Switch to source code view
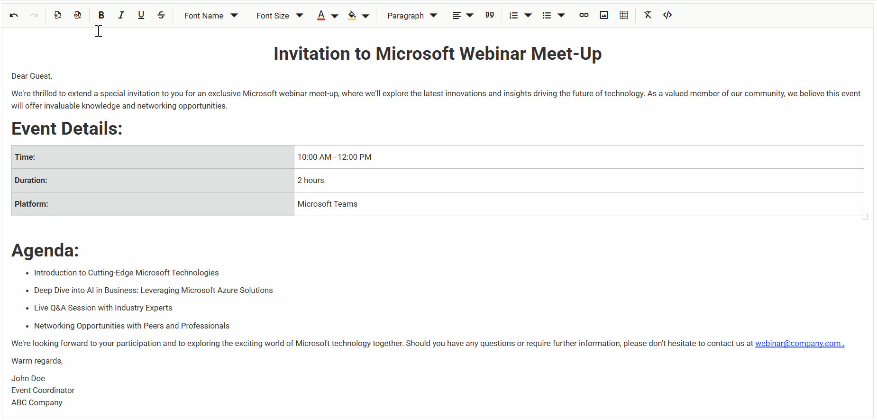The width and height of the screenshot is (877, 420). click(x=667, y=15)
